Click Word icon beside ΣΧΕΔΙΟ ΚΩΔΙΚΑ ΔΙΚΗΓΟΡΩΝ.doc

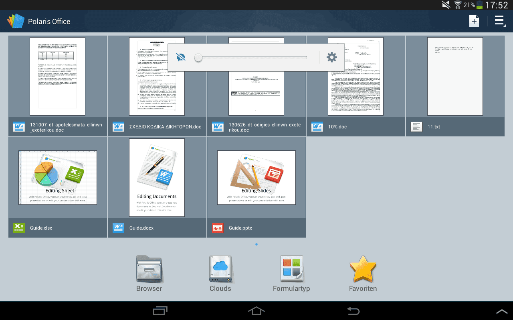pos(118,127)
